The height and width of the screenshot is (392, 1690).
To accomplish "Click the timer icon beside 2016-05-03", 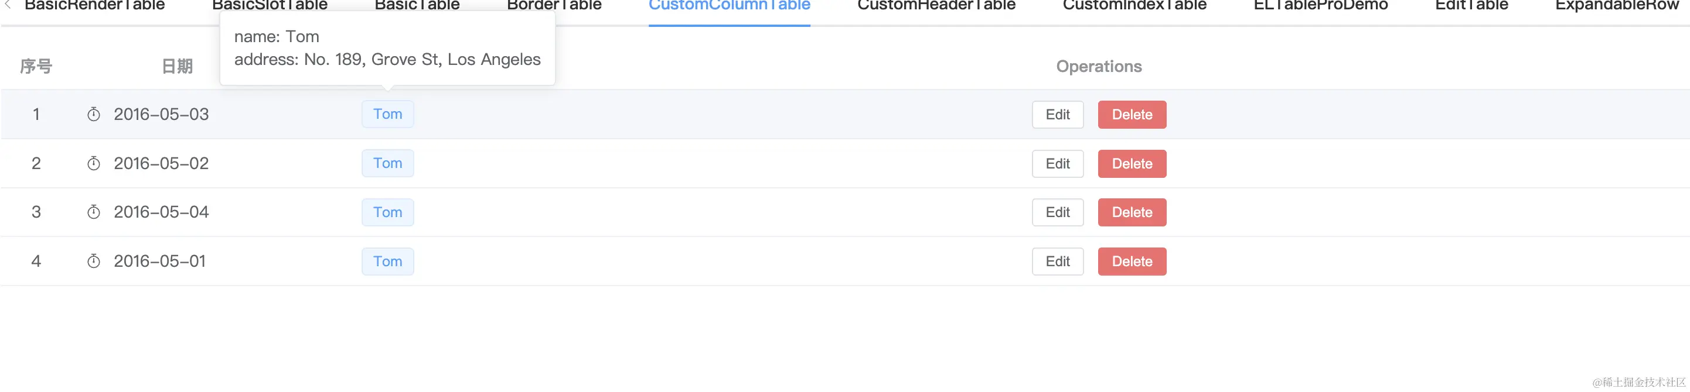I will 94,115.
